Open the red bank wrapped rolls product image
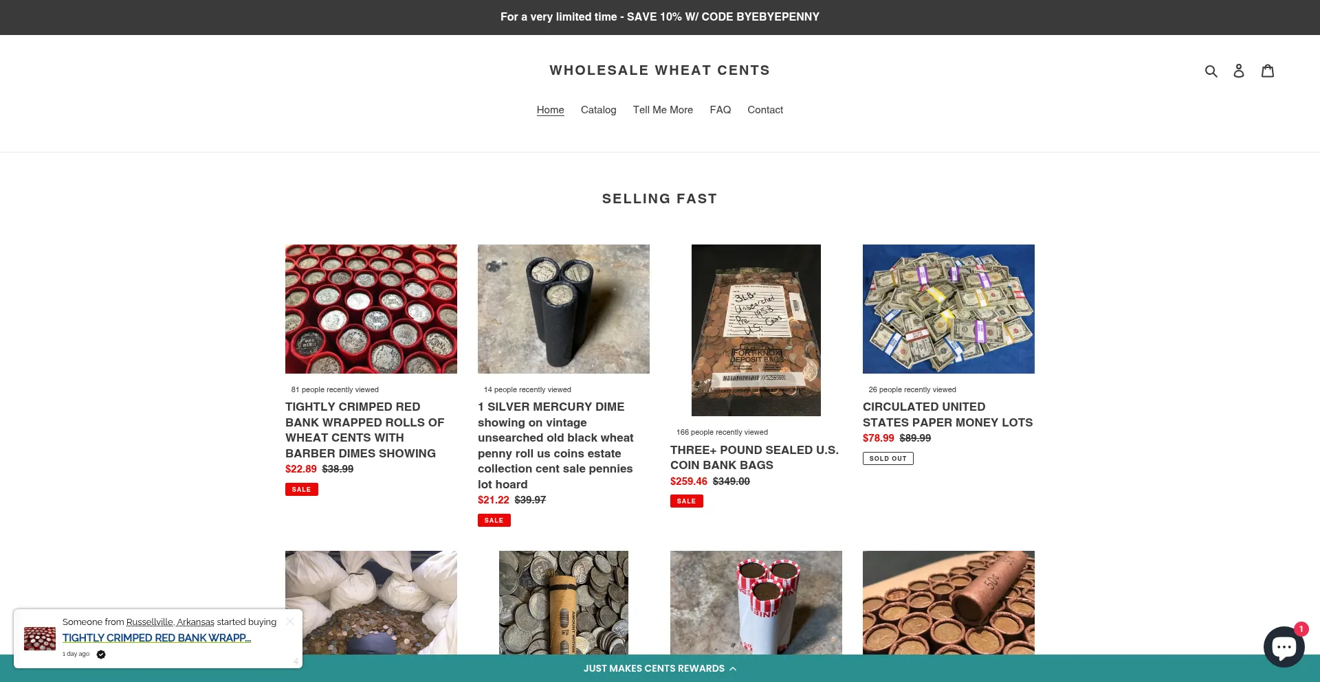1320x682 pixels. pos(371,309)
